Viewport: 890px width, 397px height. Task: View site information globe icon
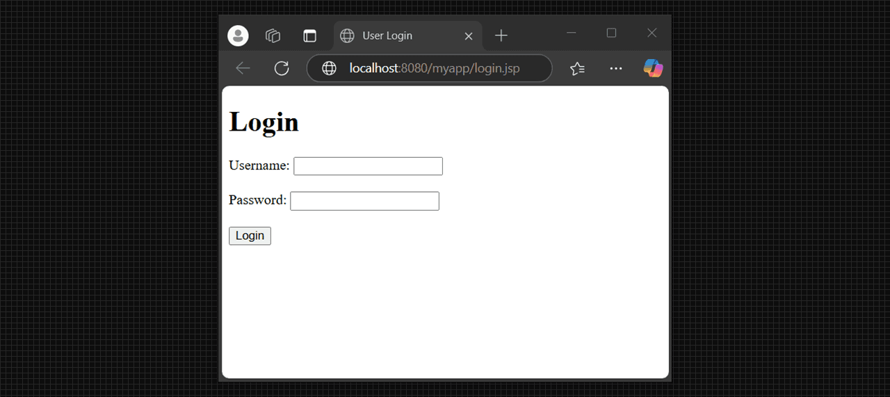click(x=330, y=68)
